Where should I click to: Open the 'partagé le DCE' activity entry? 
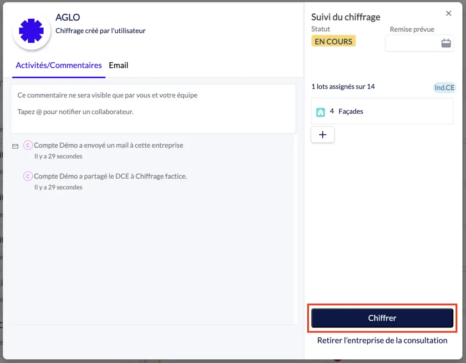[110, 176]
